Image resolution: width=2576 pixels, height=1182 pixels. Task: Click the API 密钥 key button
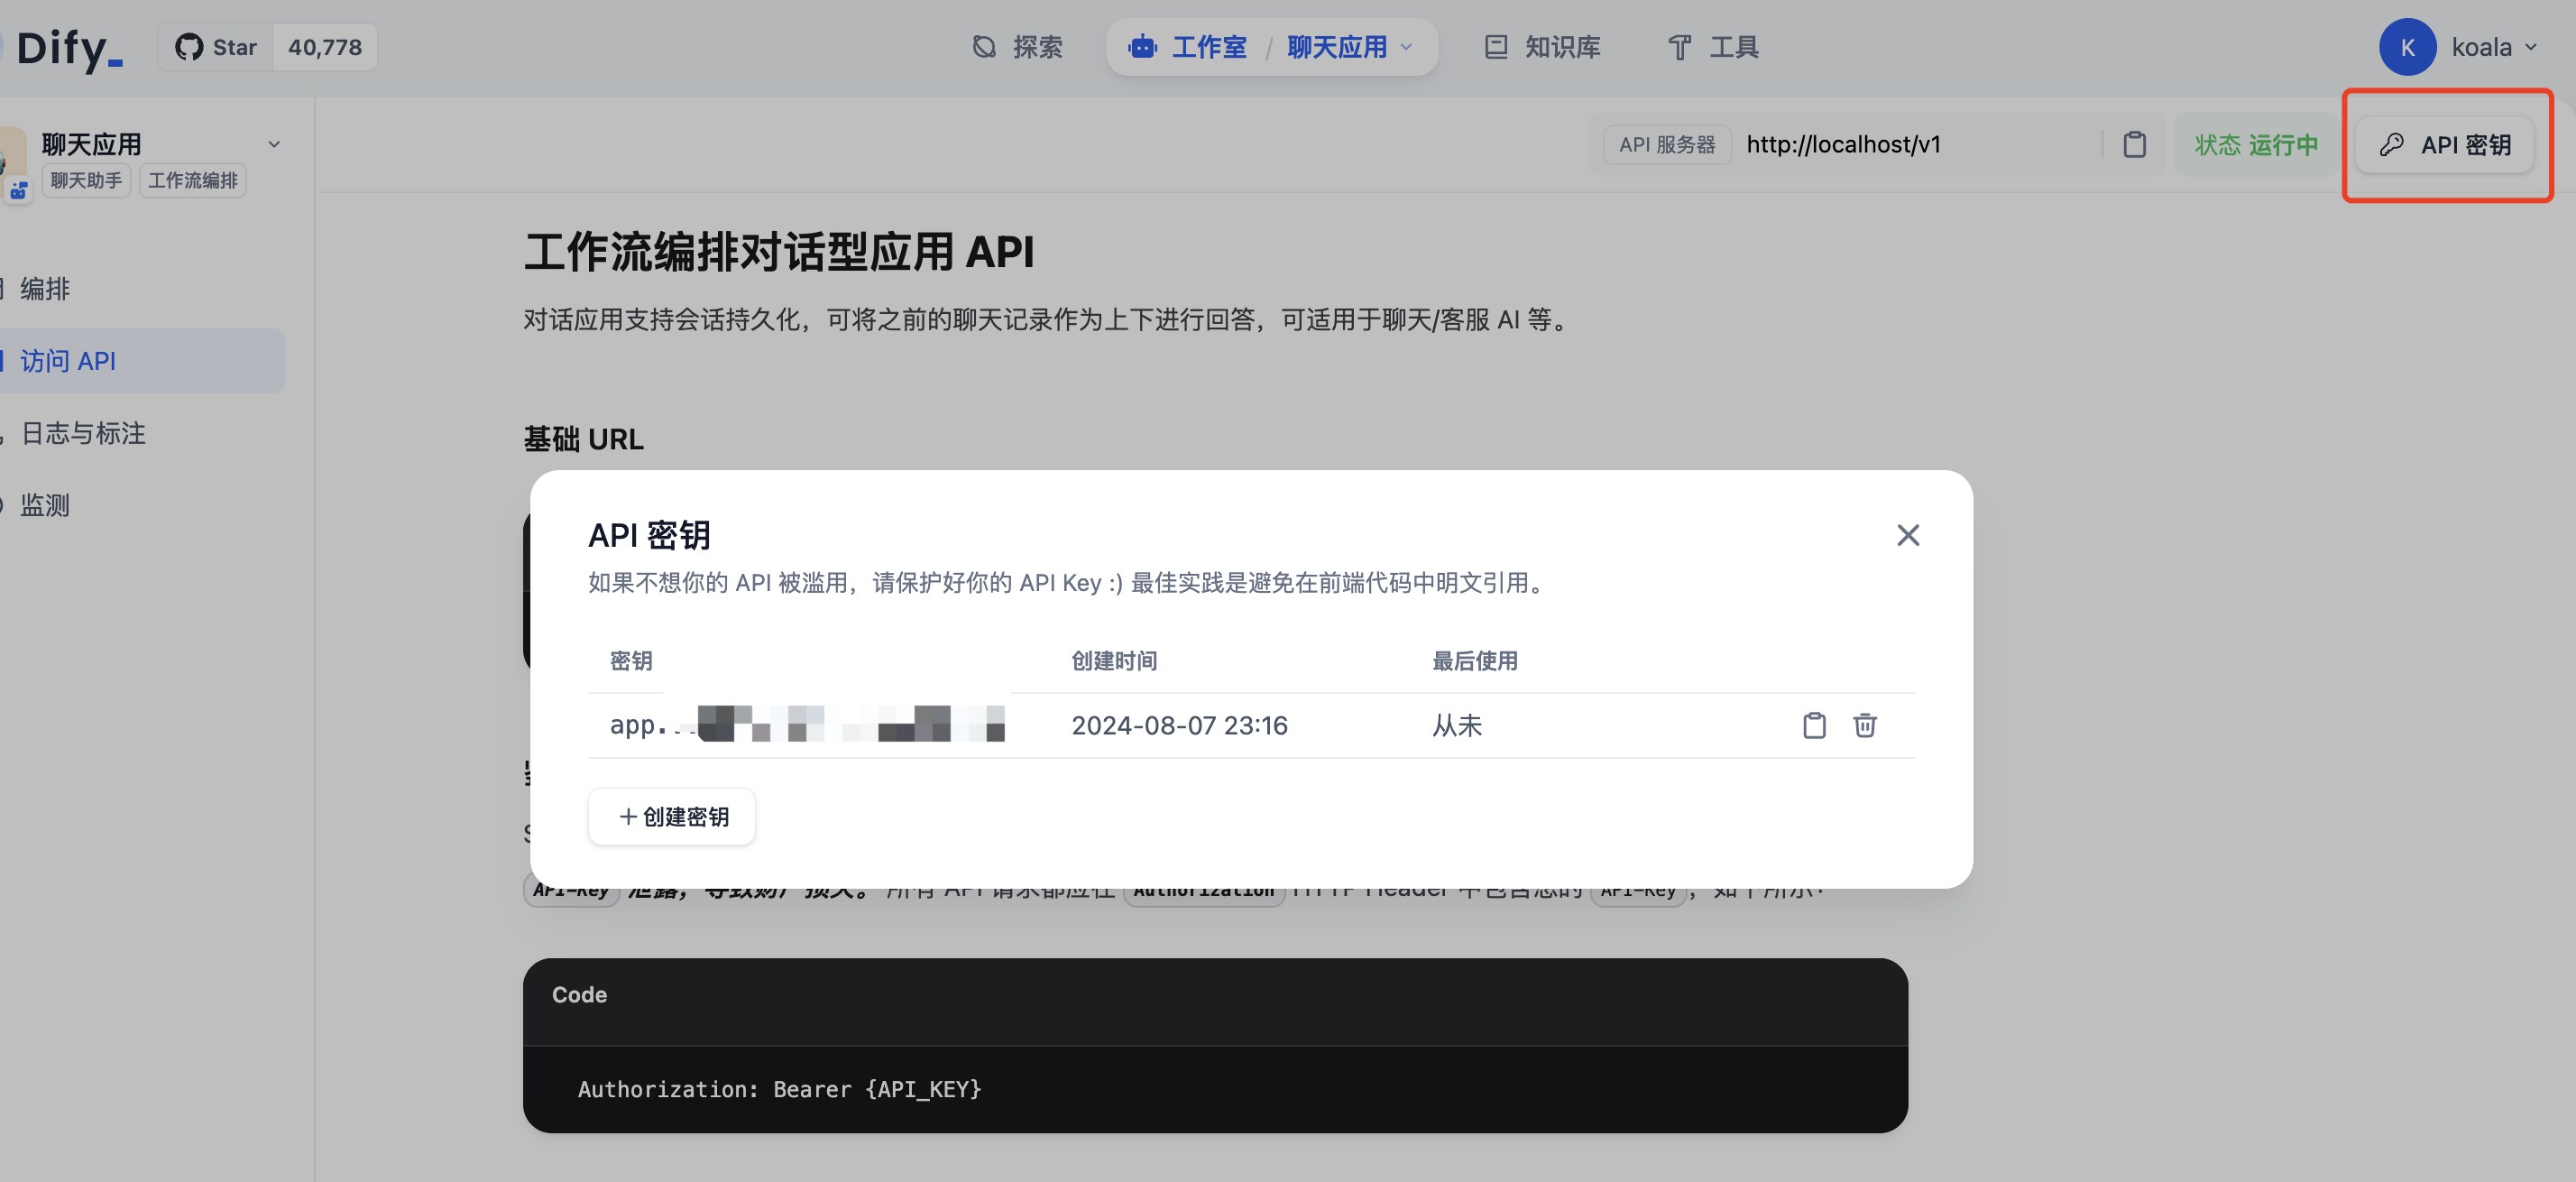tap(2444, 145)
